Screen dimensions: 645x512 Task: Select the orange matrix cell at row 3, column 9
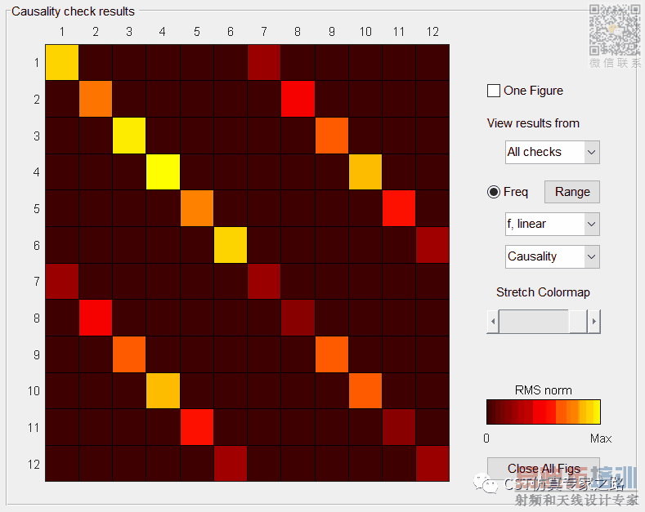332,136
